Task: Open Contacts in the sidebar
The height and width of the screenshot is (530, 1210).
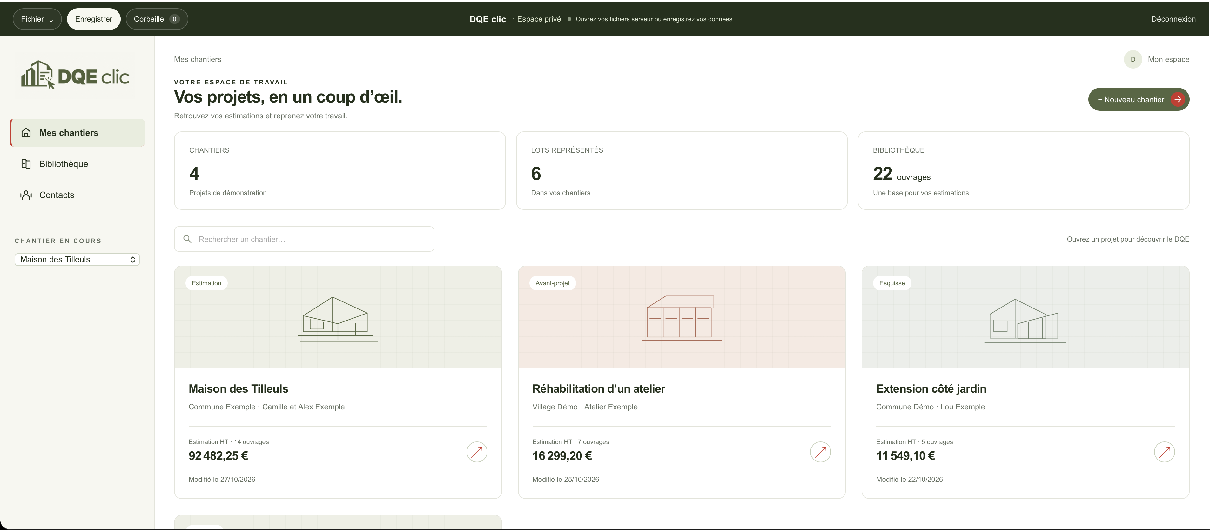Action: [x=77, y=195]
